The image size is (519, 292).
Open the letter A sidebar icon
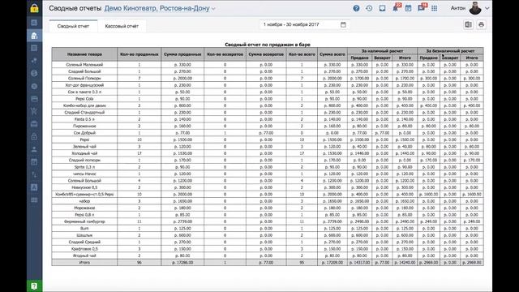pyautogui.click(x=34, y=187)
